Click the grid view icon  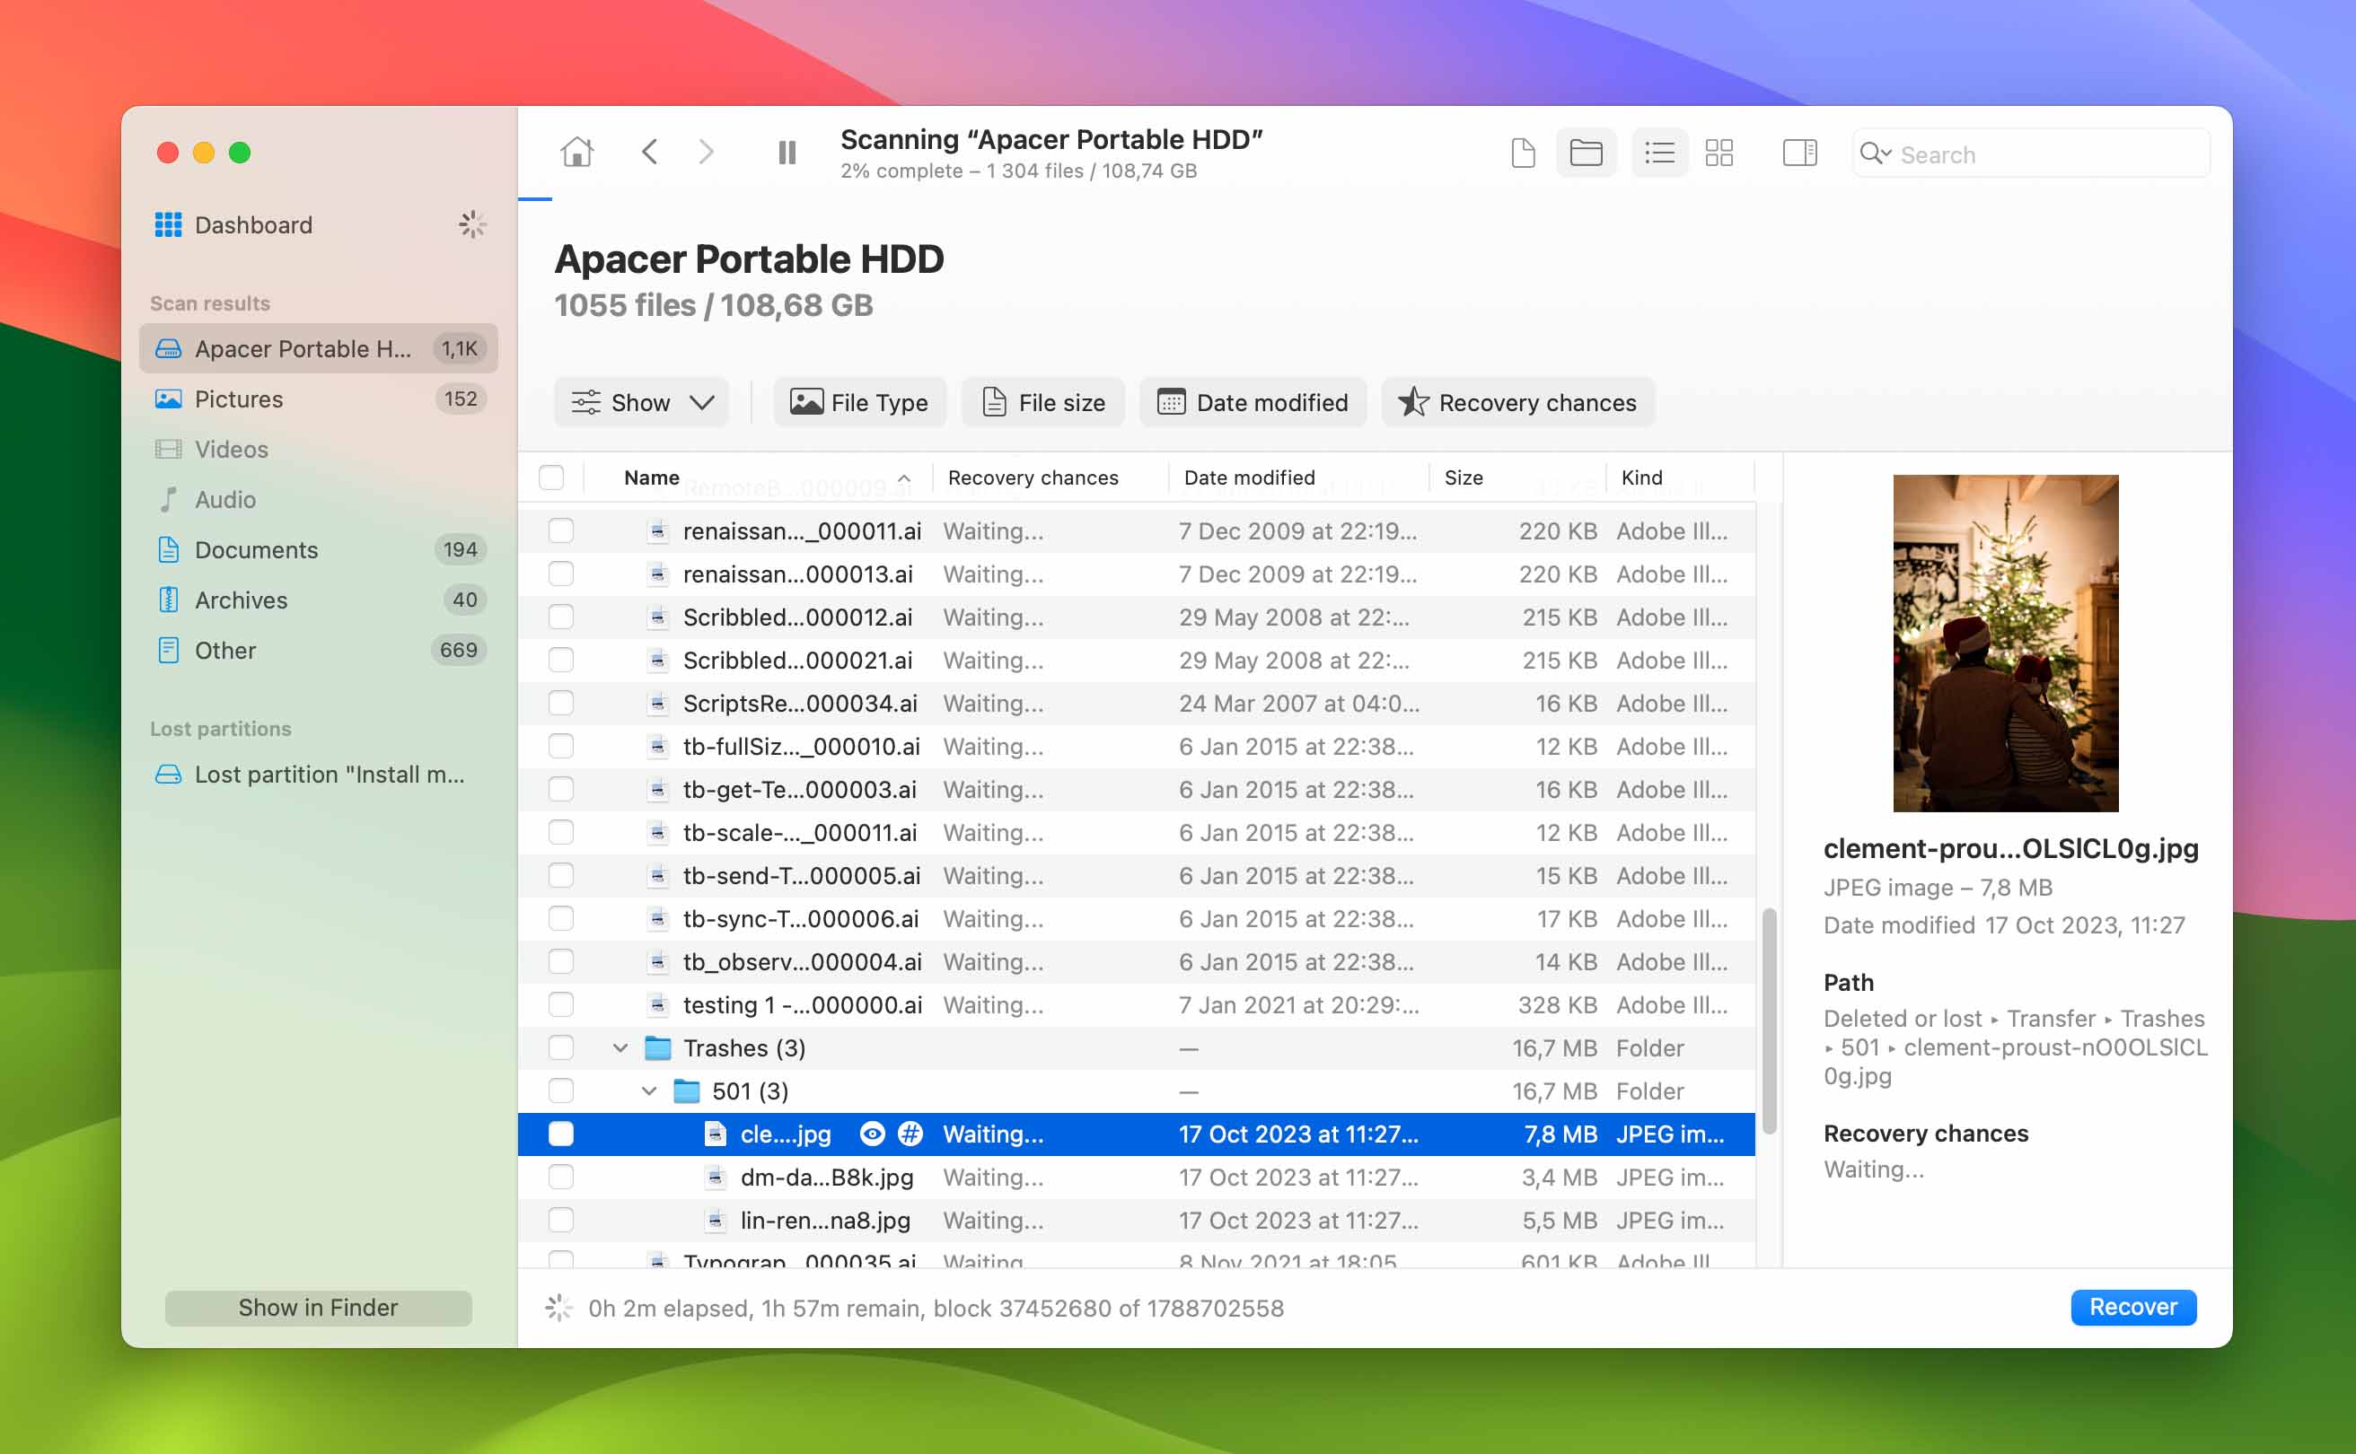(1719, 152)
